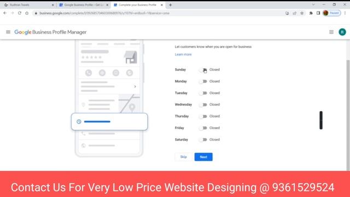This screenshot has height=197, width=350.
Task: Click the Sunday day label
Action: [180, 69]
